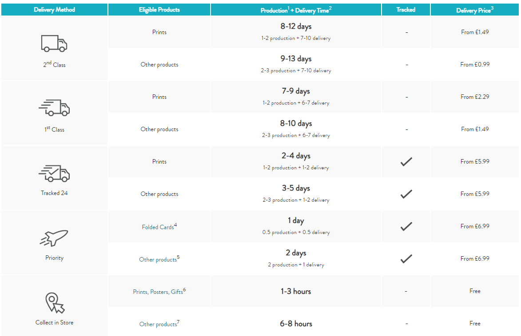This screenshot has height=336, width=521.
Task: Click the Priority rocket icon
Action: (x=54, y=238)
